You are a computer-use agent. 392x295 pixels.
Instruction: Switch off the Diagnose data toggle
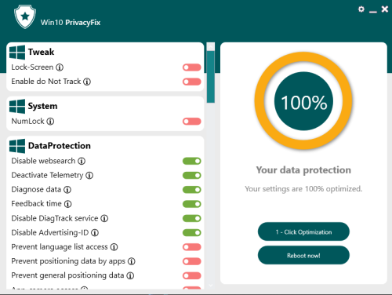[192, 190]
